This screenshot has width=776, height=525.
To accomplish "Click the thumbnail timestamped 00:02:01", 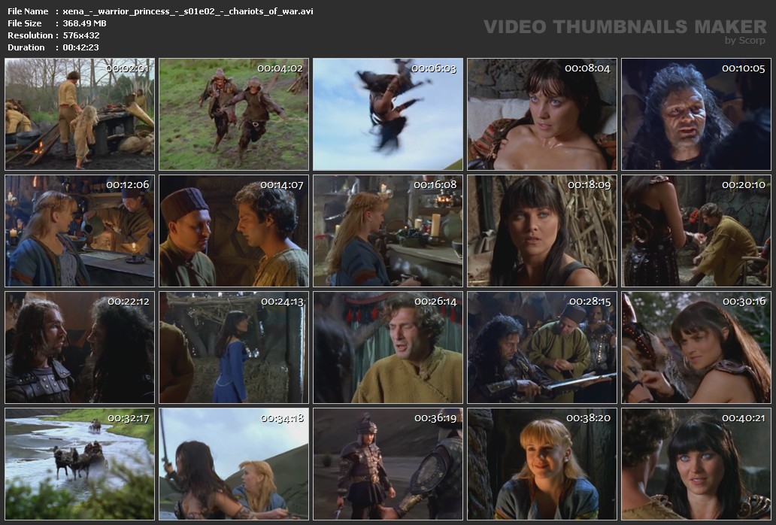I will (x=80, y=114).
